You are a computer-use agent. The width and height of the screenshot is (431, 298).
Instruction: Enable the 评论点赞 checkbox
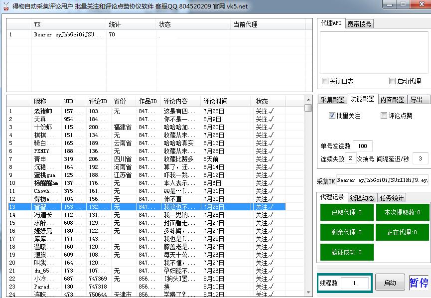[x=384, y=116]
